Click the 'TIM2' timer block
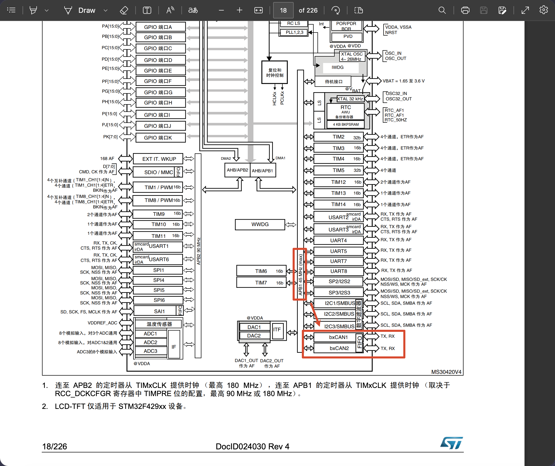The image size is (555, 466). [339, 137]
